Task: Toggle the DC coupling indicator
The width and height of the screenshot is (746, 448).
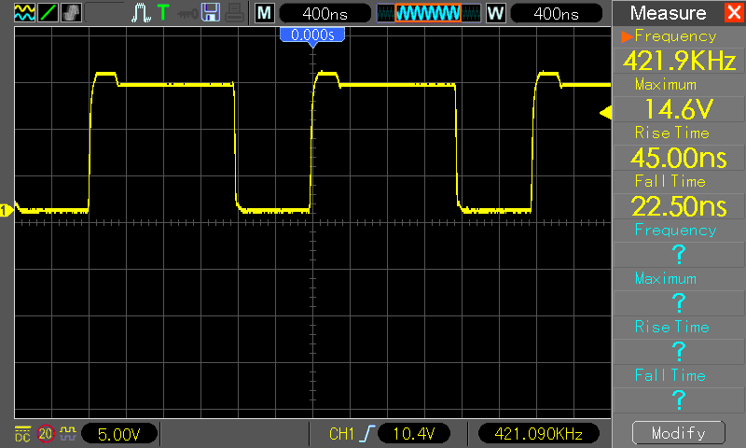Action: 22,433
